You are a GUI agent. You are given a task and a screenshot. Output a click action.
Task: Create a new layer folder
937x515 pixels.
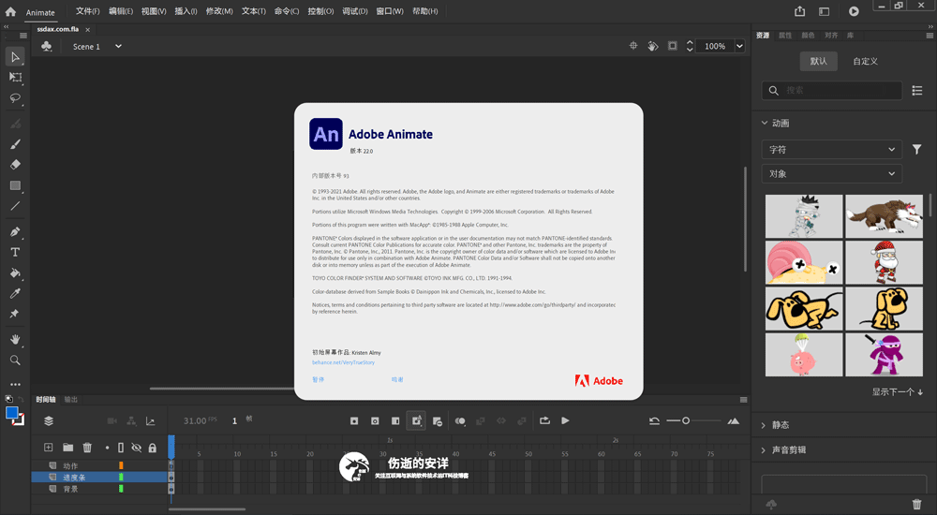tap(68, 447)
